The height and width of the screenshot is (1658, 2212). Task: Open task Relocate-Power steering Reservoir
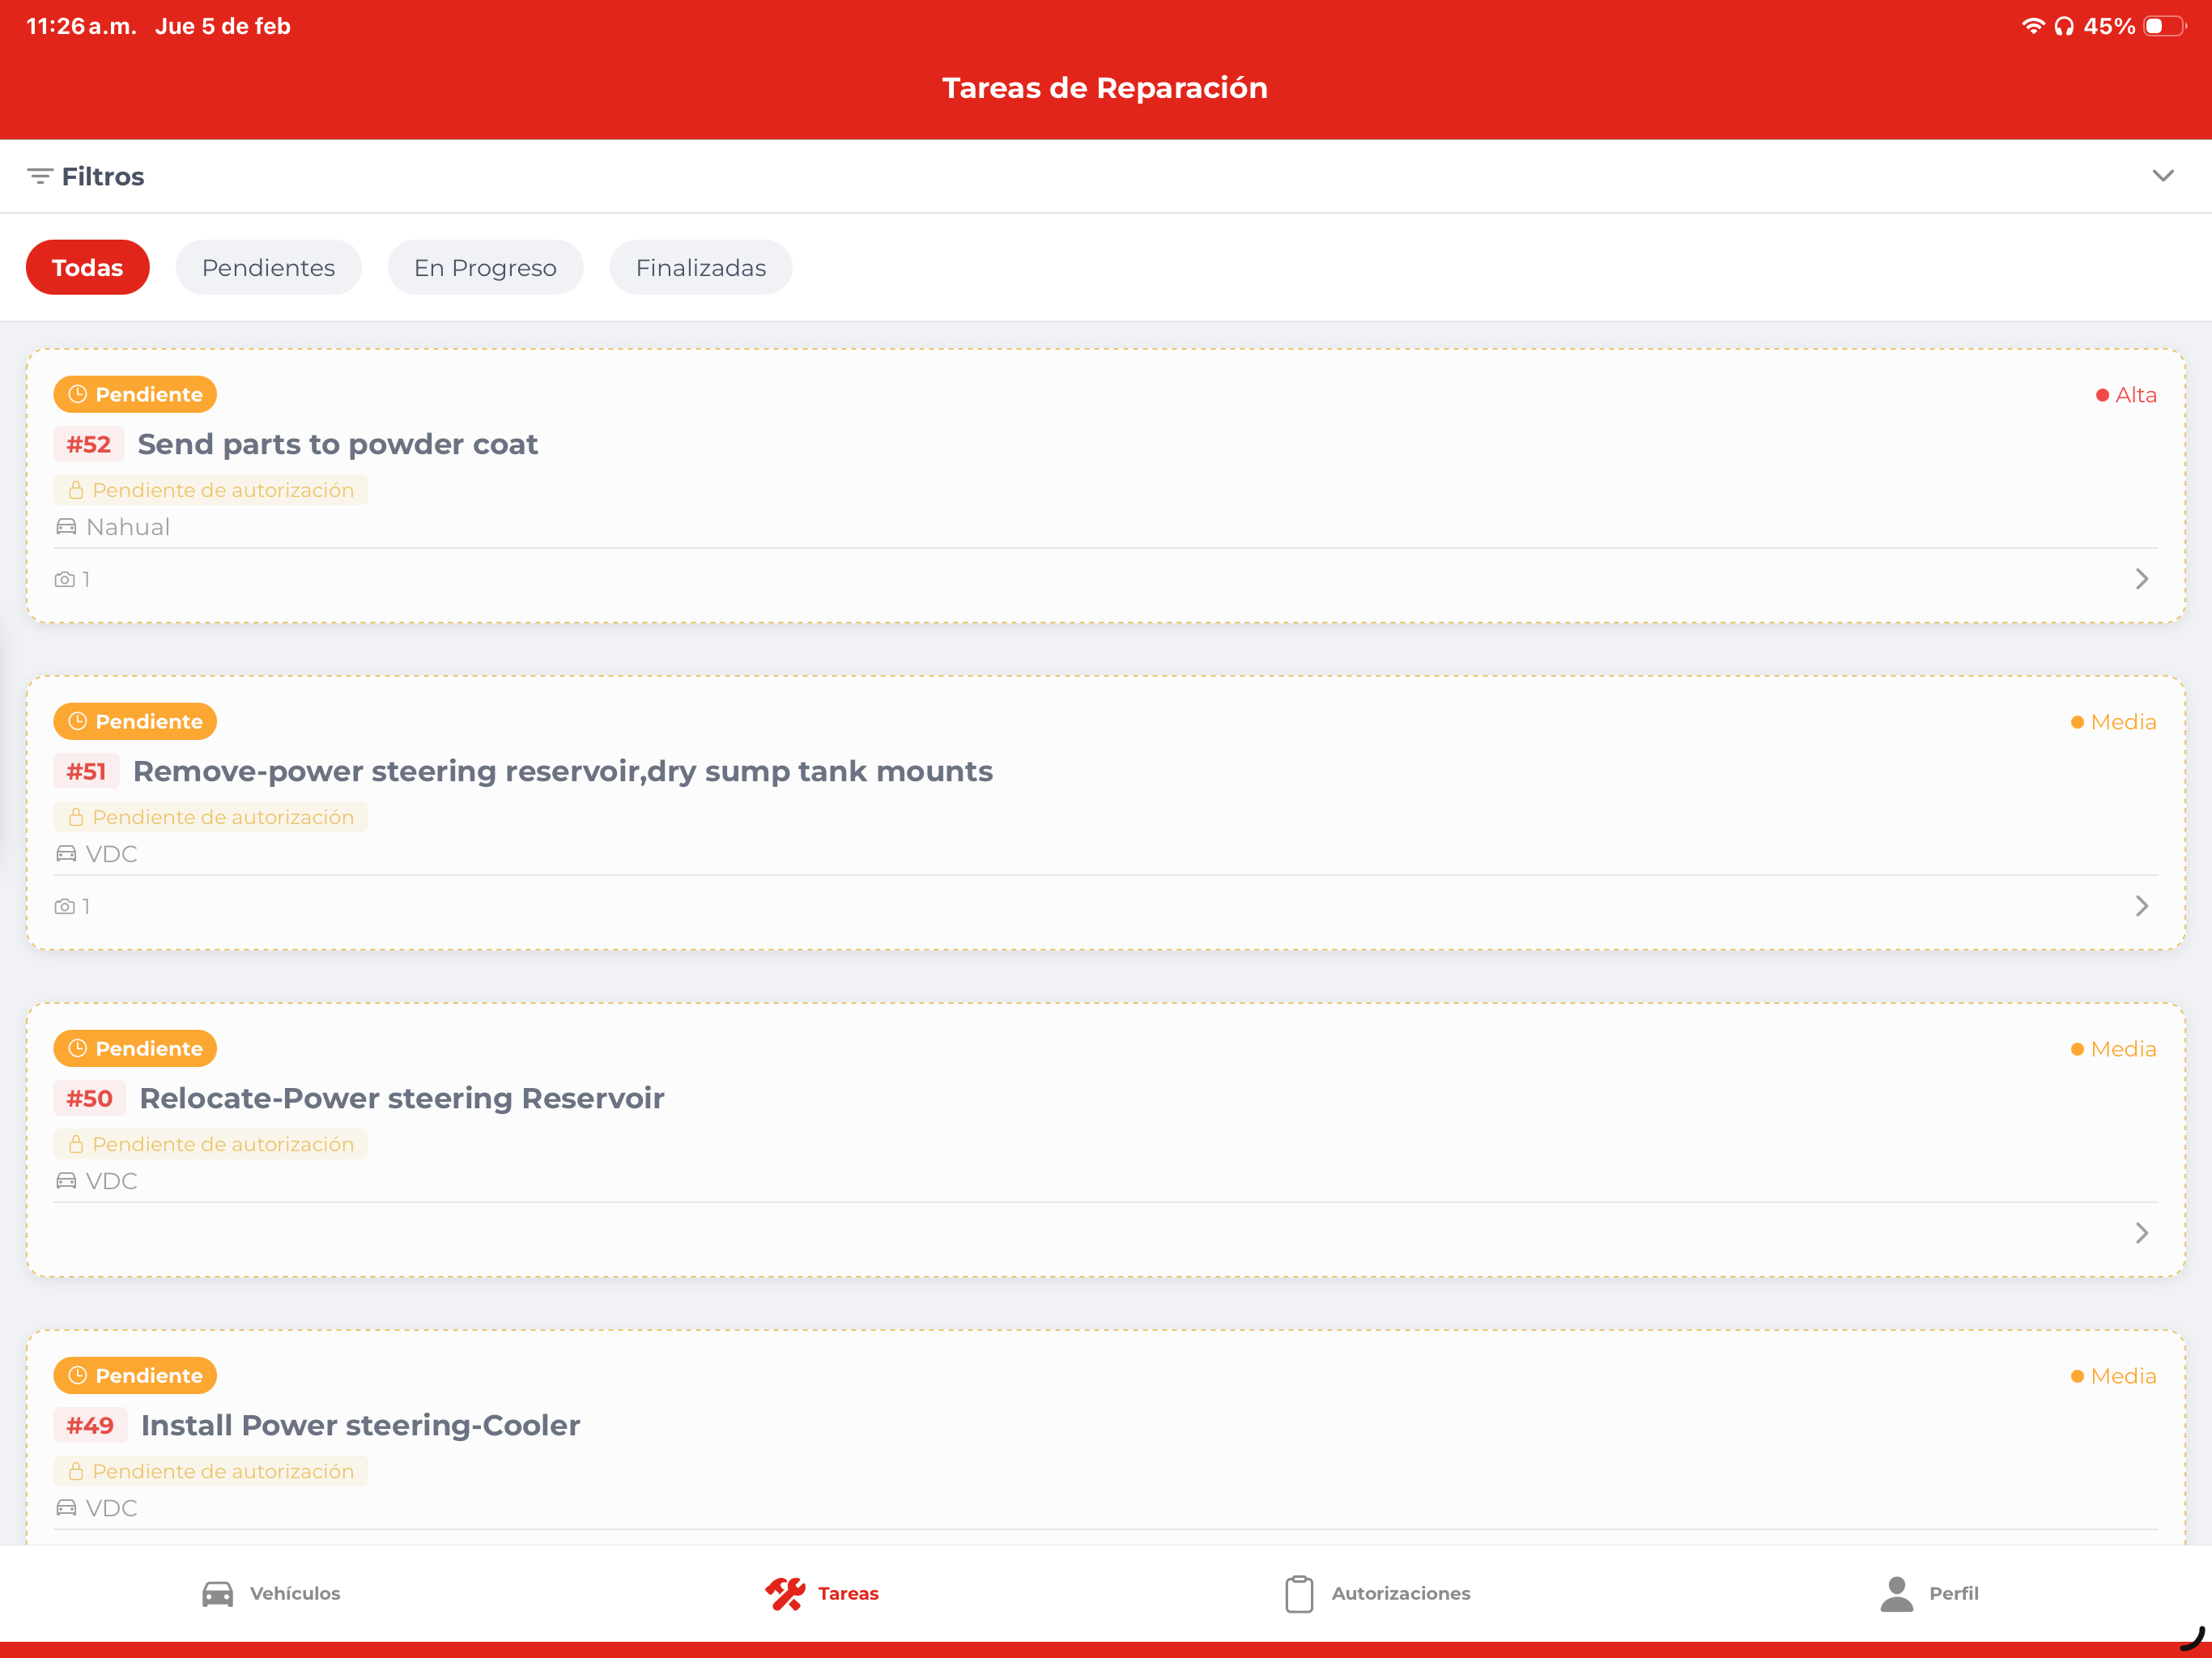[x=402, y=1098]
